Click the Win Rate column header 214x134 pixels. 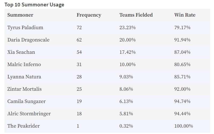185,15
